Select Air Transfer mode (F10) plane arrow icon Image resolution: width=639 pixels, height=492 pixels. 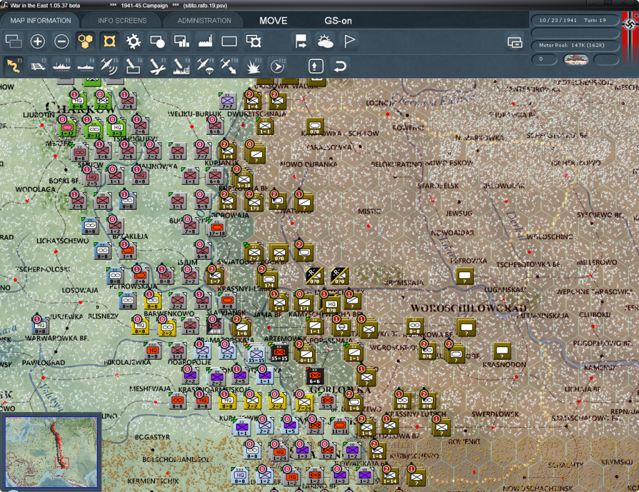pos(229,66)
